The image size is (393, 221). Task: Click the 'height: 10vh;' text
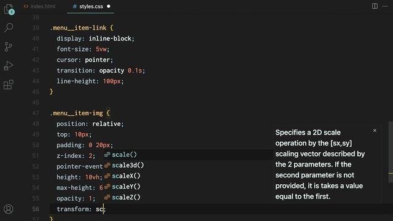tap(79, 177)
